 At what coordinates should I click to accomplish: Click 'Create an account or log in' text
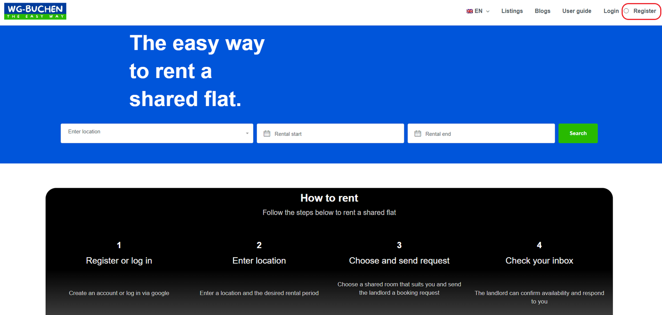click(x=119, y=293)
